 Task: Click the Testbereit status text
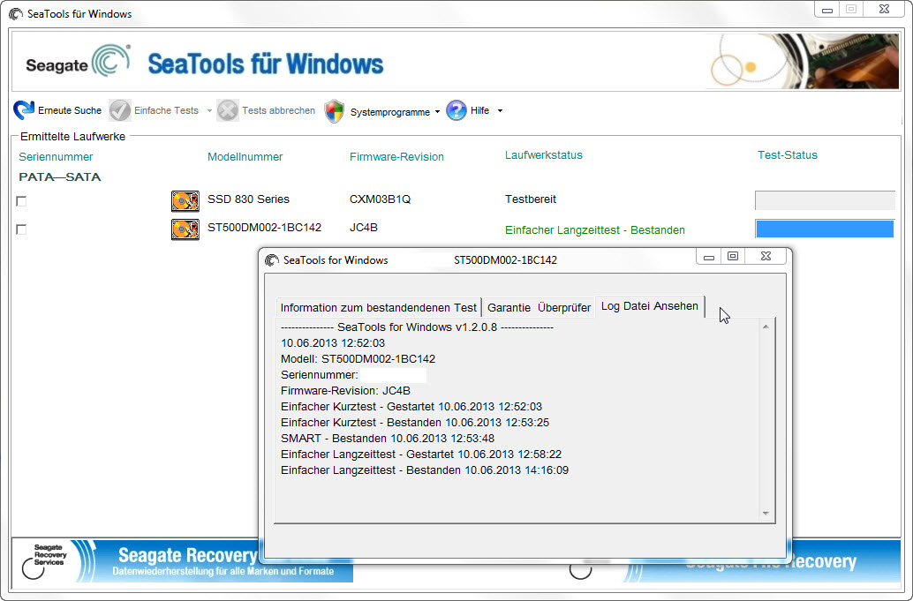click(x=531, y=199)
